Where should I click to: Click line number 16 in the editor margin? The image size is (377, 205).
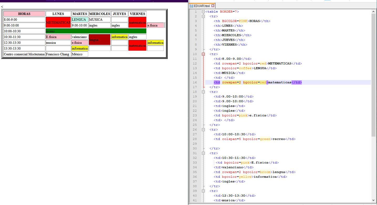click(x=195, y=82)
